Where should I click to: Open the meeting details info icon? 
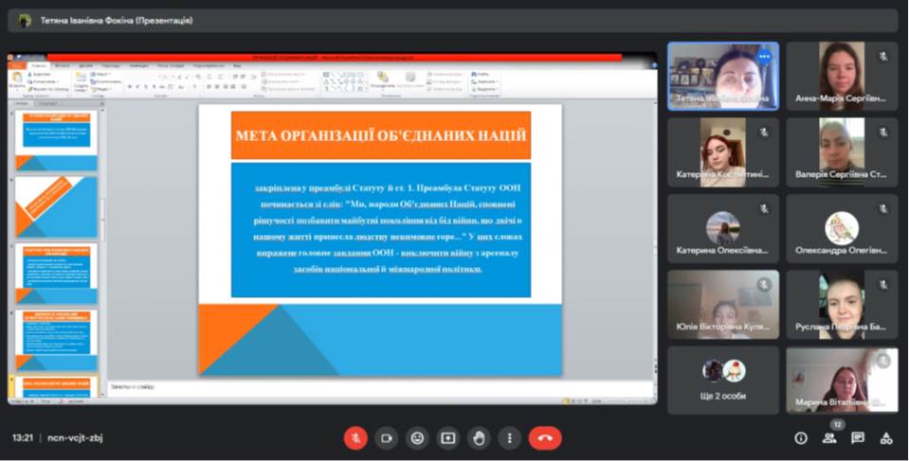801,438
